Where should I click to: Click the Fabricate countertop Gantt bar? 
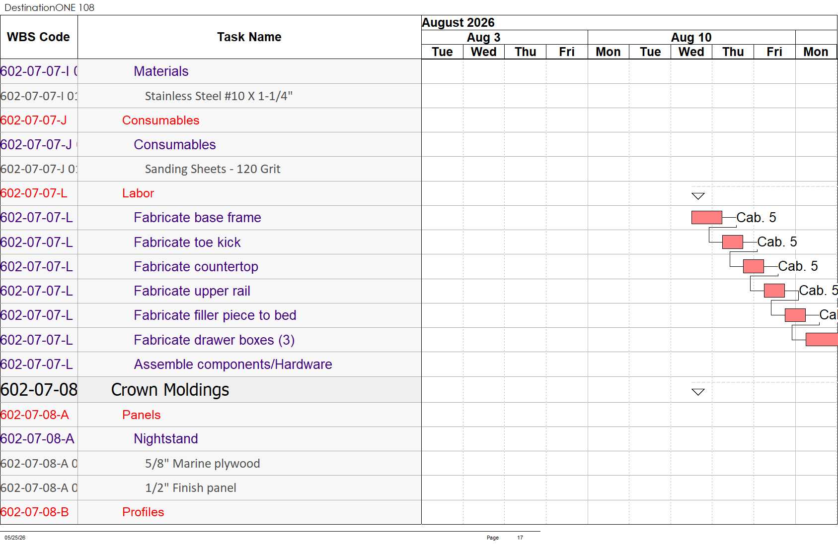point(753,266)
